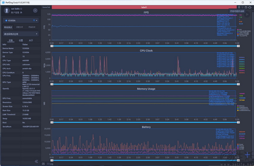Click the WiFi connection icon
254x166 pixels.
point(34,21)
